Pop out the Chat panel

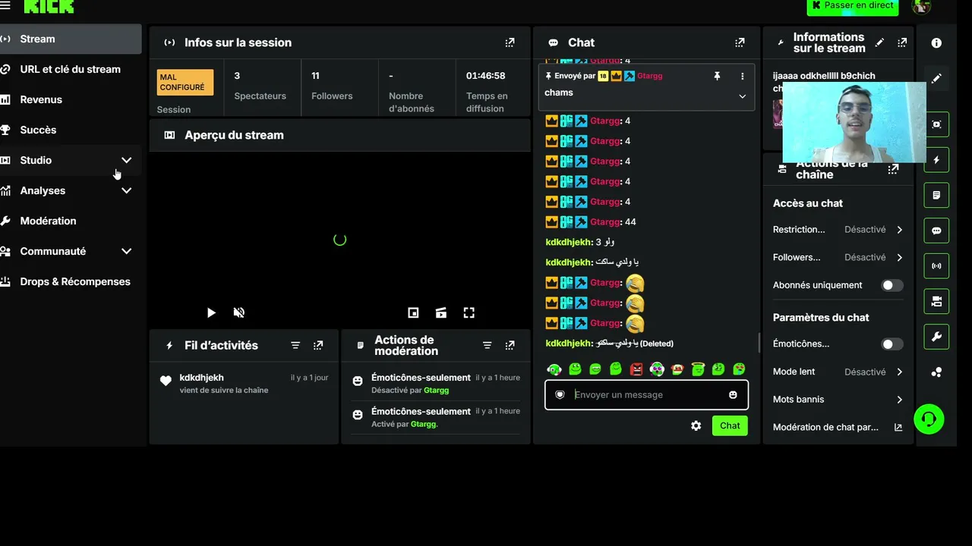[x=740, y=42]
